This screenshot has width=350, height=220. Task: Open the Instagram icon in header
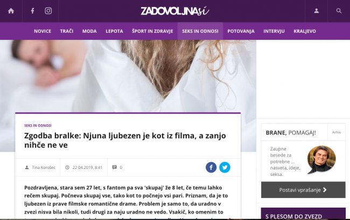(48, 11)
